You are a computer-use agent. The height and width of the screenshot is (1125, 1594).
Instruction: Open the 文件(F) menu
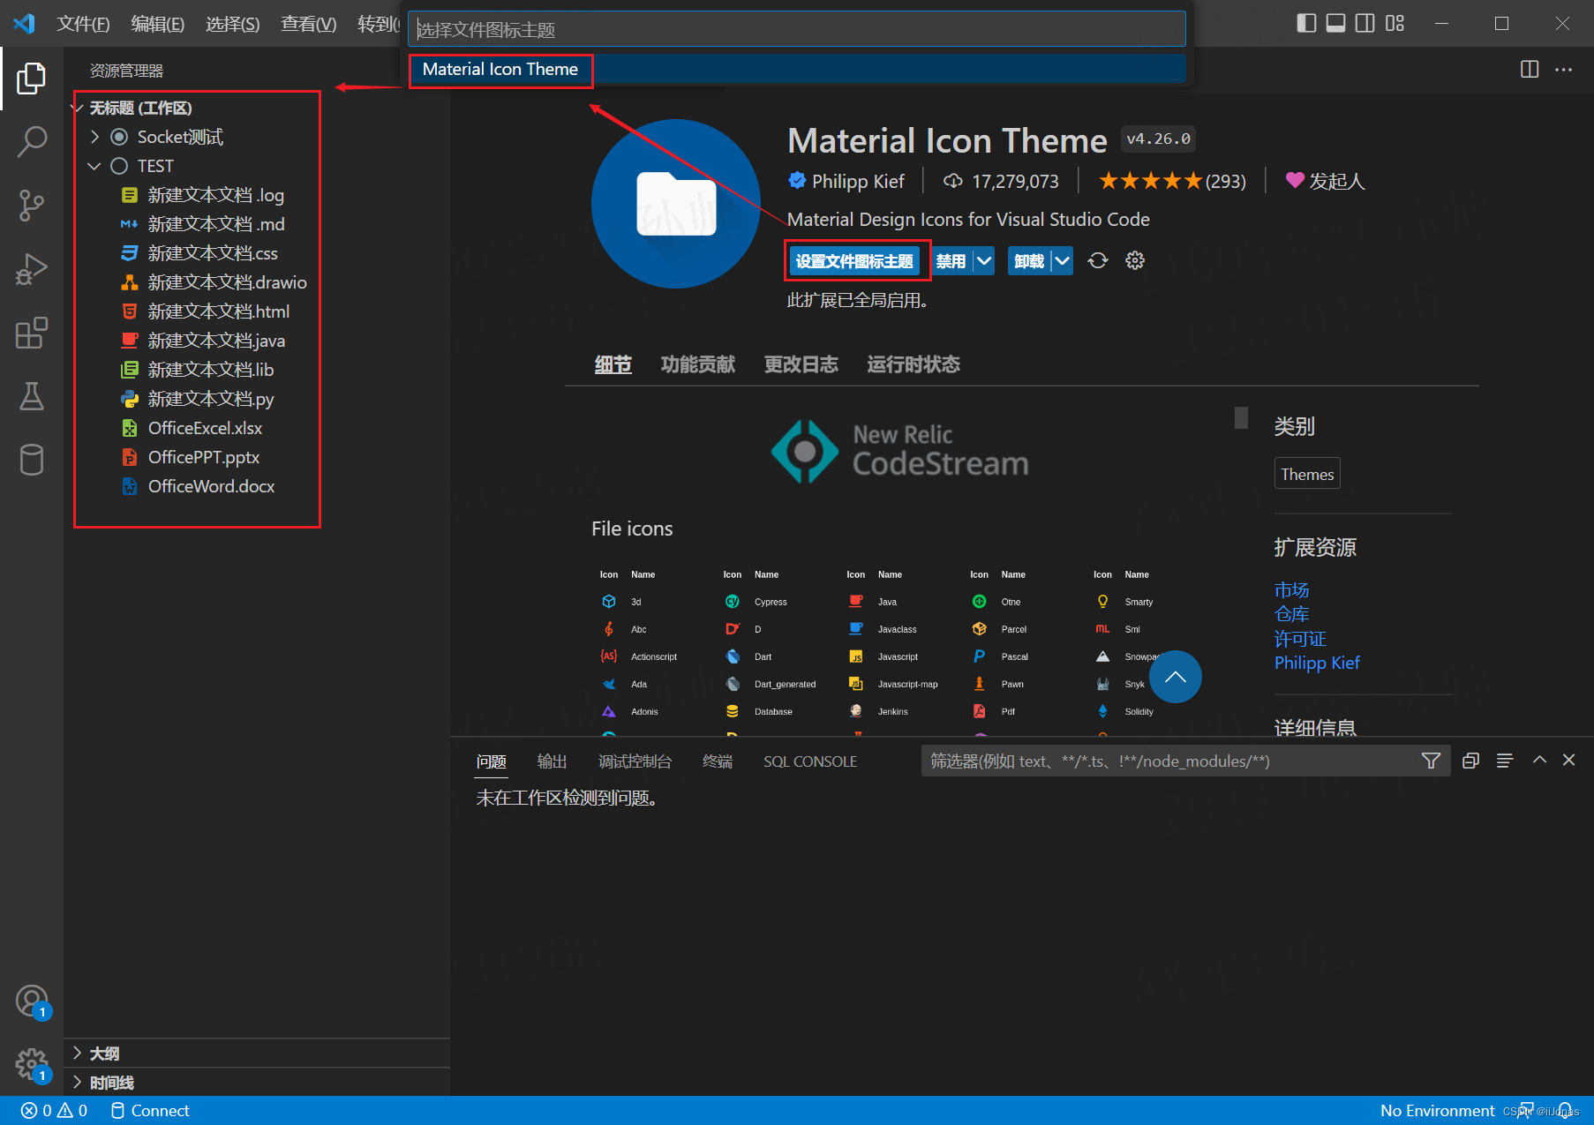[x=83, y=24]
